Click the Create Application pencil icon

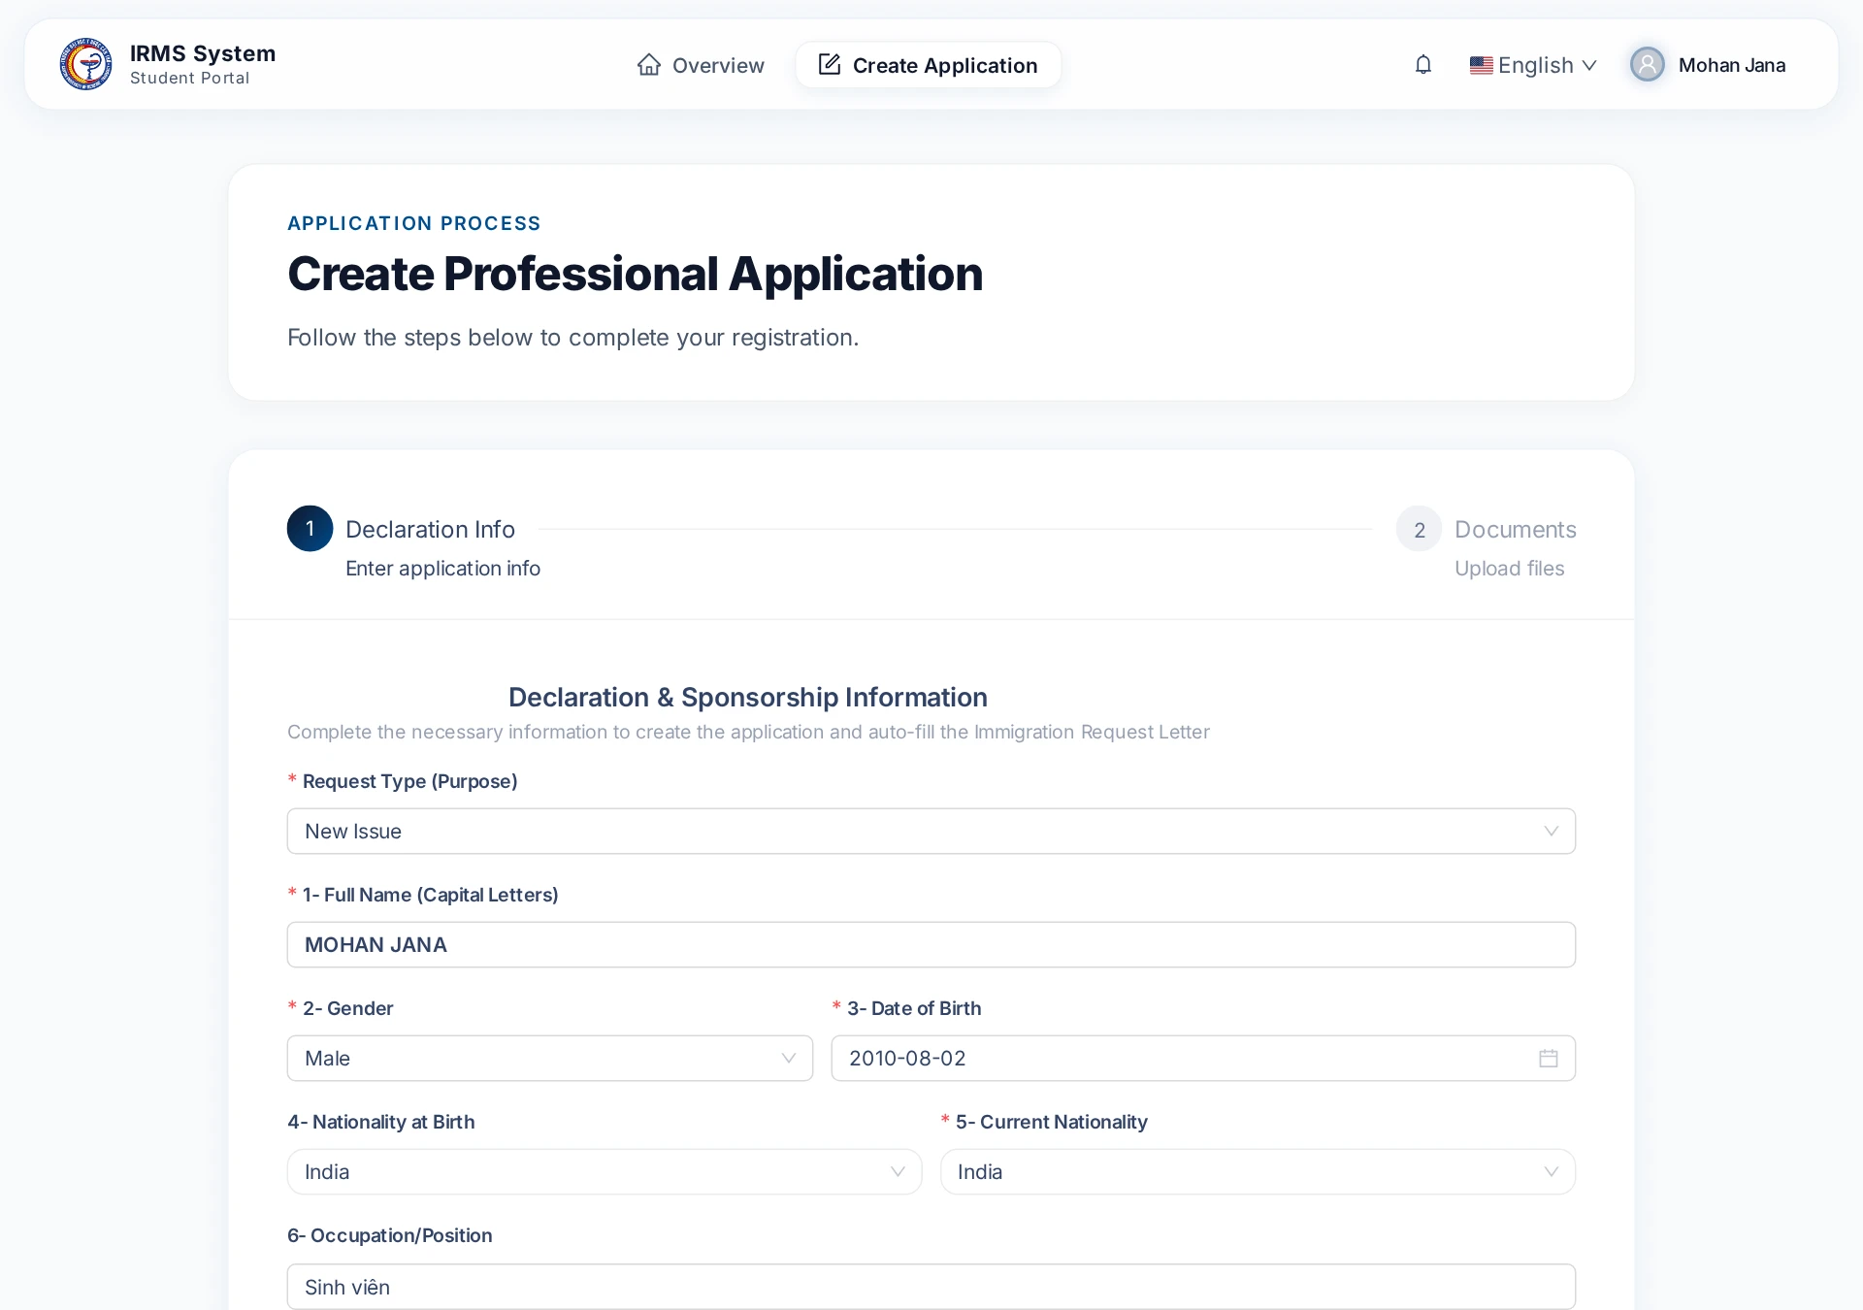(830, 65)
